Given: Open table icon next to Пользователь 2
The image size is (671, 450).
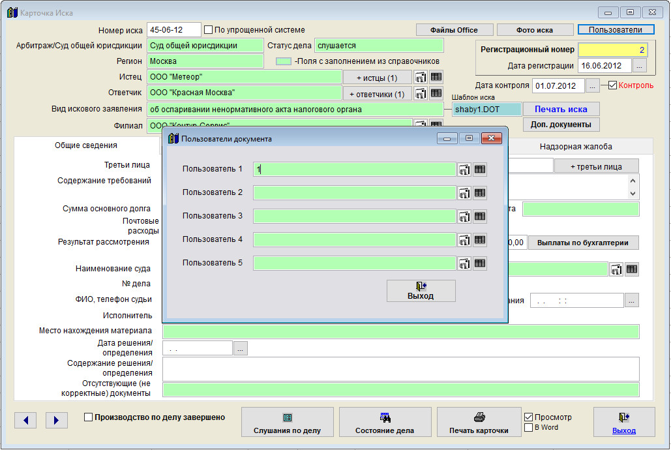Looking at the screenshot, I should [480, 193].
